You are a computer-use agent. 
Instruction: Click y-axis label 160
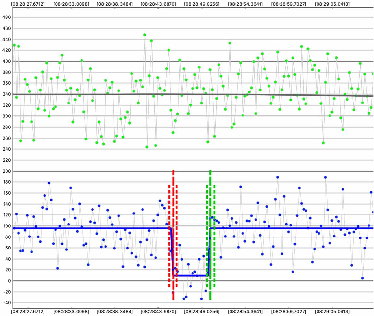6,193
